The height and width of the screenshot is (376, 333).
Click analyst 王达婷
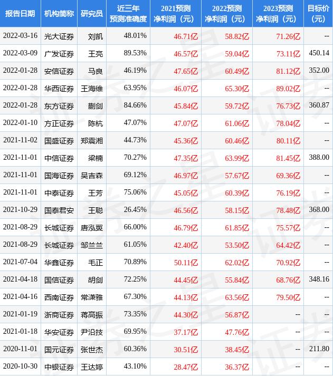pos(92,367)
